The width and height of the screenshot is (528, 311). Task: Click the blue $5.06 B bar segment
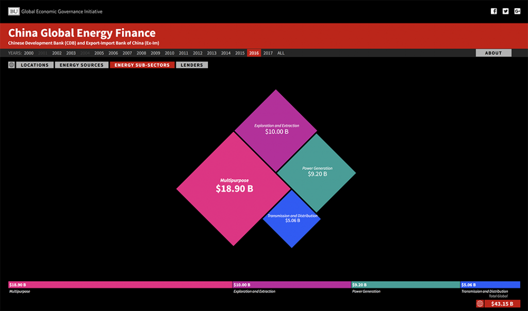[x=490, y=285]
